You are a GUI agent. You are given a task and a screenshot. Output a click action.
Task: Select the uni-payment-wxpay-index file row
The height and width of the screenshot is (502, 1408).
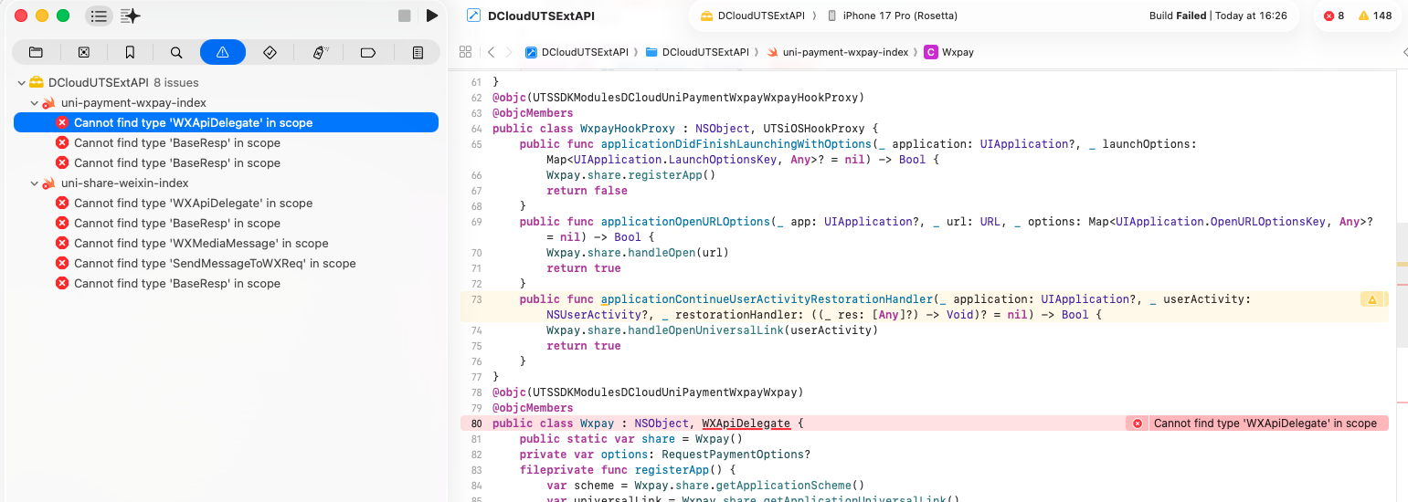click(226, 102)
